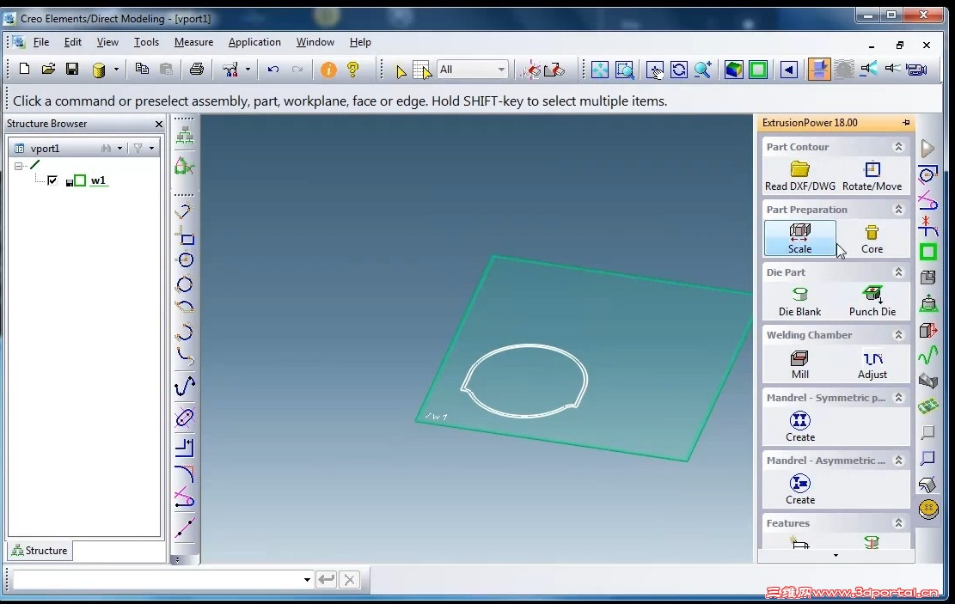This screenshot has height=604, width=955.
Task: Open the View menu
Action: (107, 42)
